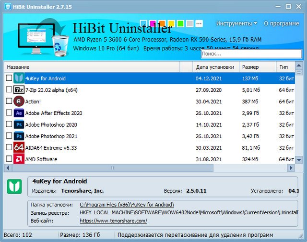Click the AMD Software icon

[x=19, y=159]
